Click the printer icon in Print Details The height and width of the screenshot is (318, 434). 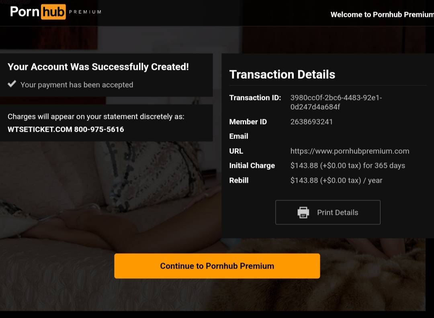303,212
